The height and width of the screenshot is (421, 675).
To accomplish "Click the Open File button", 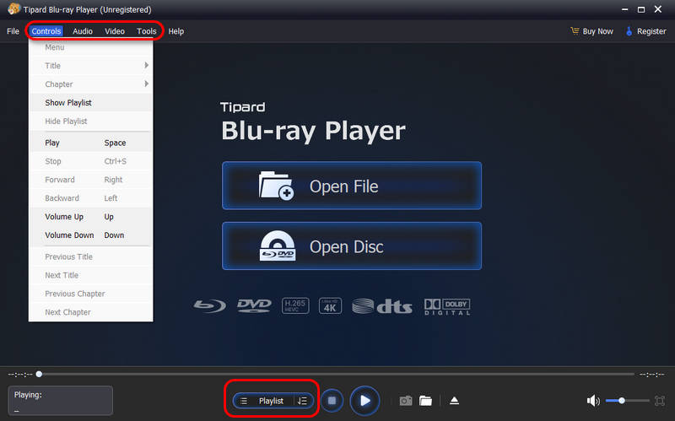I will tap(352, 186).
